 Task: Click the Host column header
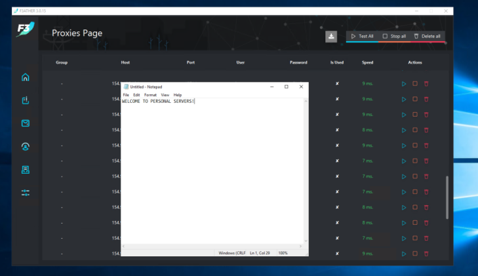click(x=125, y=62)
